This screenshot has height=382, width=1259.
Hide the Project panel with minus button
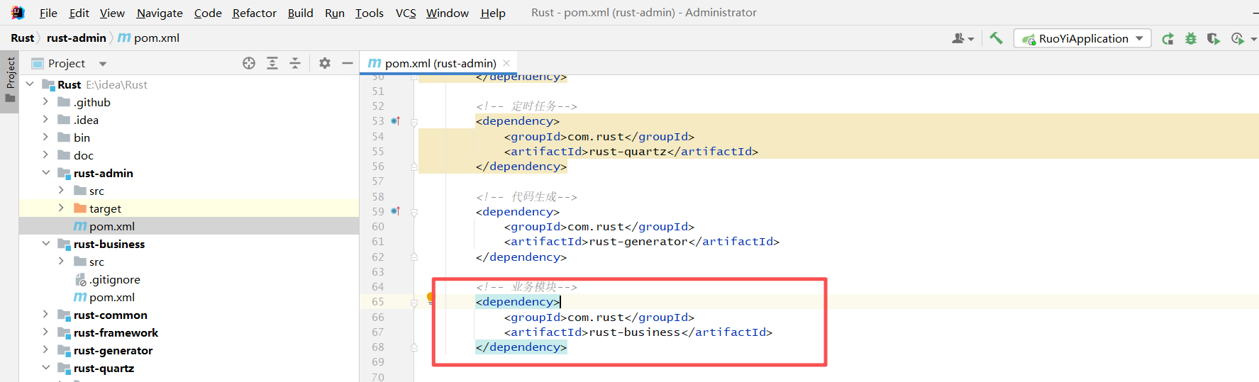tap(348, 63)
